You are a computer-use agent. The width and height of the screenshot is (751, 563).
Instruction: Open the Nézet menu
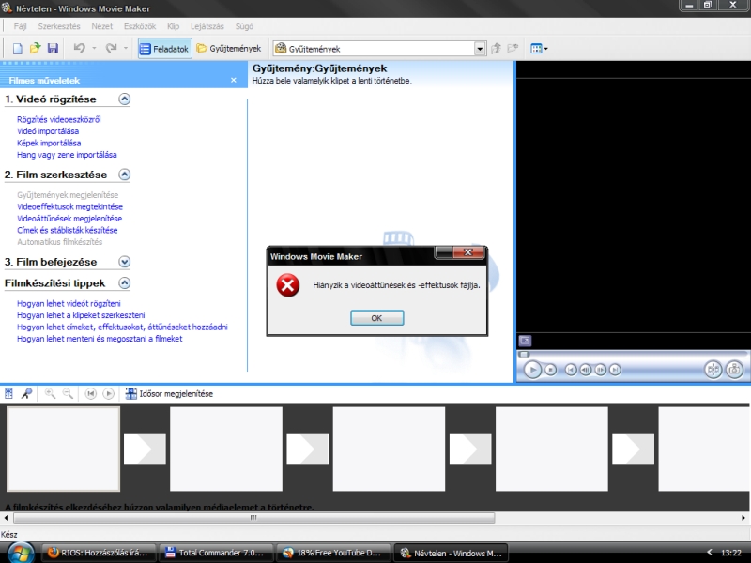click(102, 26)
